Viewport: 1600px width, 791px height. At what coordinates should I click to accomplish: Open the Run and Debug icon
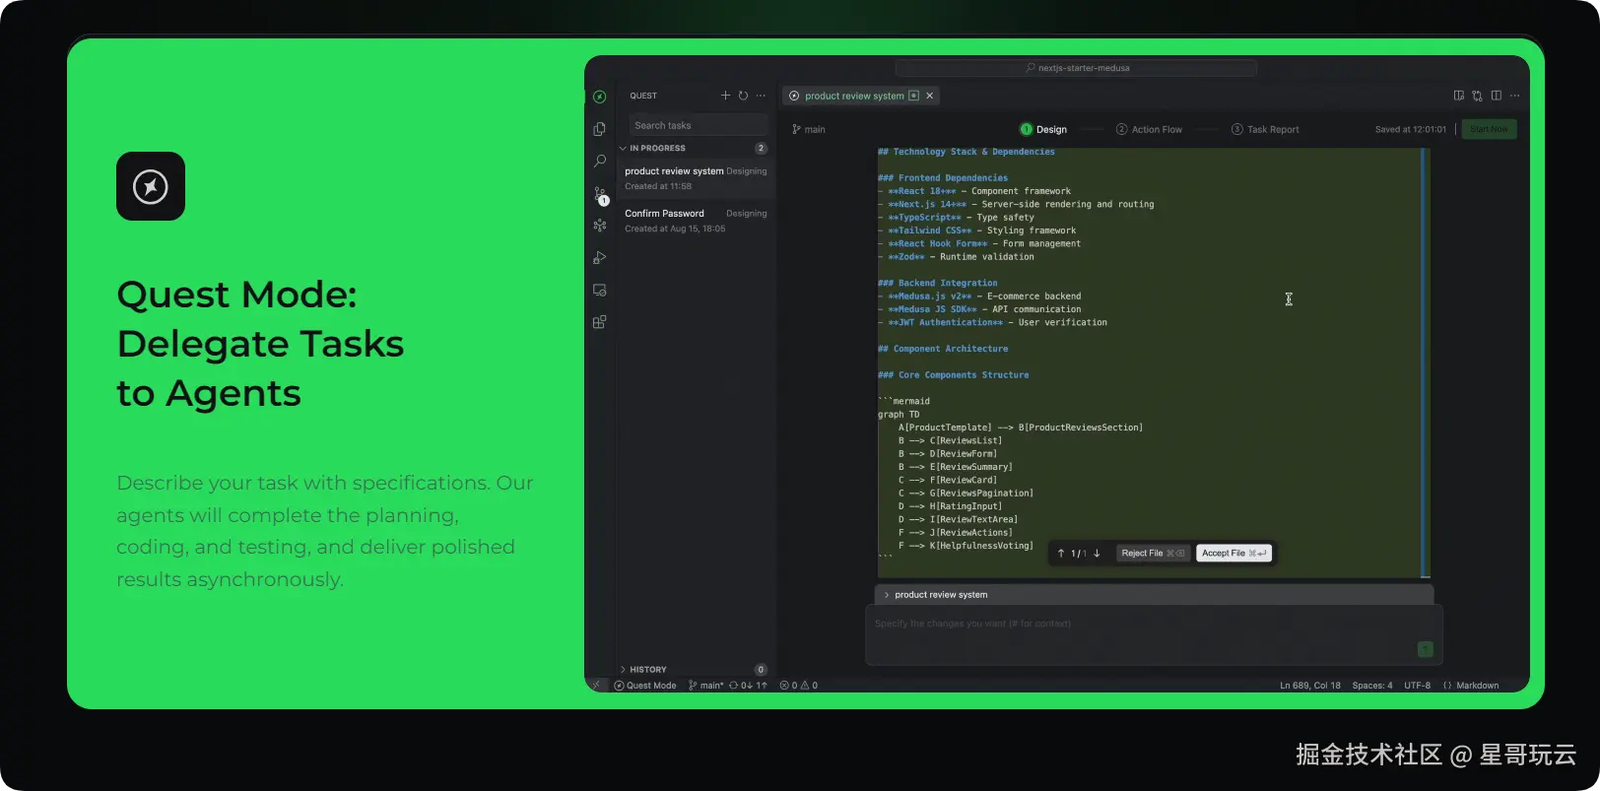pyautogui.click(x=599, y=258)
